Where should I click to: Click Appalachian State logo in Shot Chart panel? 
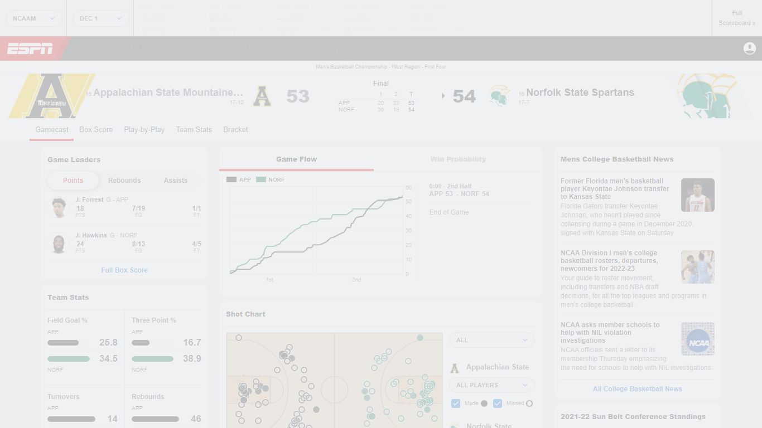click(455, 368)
